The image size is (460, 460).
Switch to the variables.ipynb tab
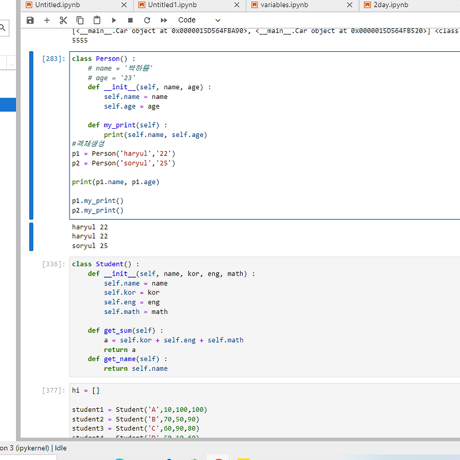[x=284, y=5]
